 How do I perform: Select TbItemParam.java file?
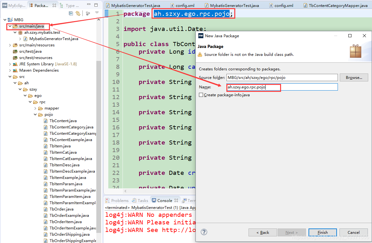[66, 184]
